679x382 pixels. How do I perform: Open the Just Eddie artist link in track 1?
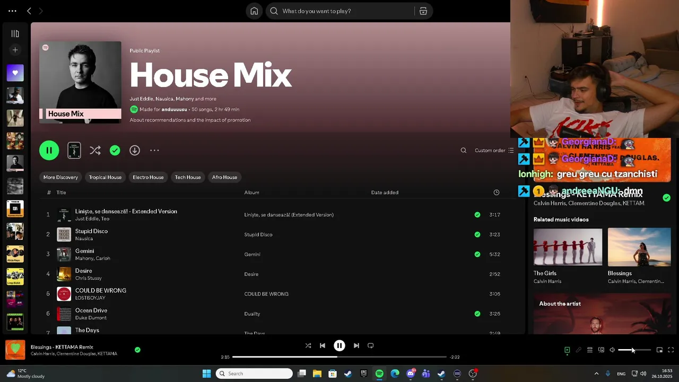coord(86,219)
